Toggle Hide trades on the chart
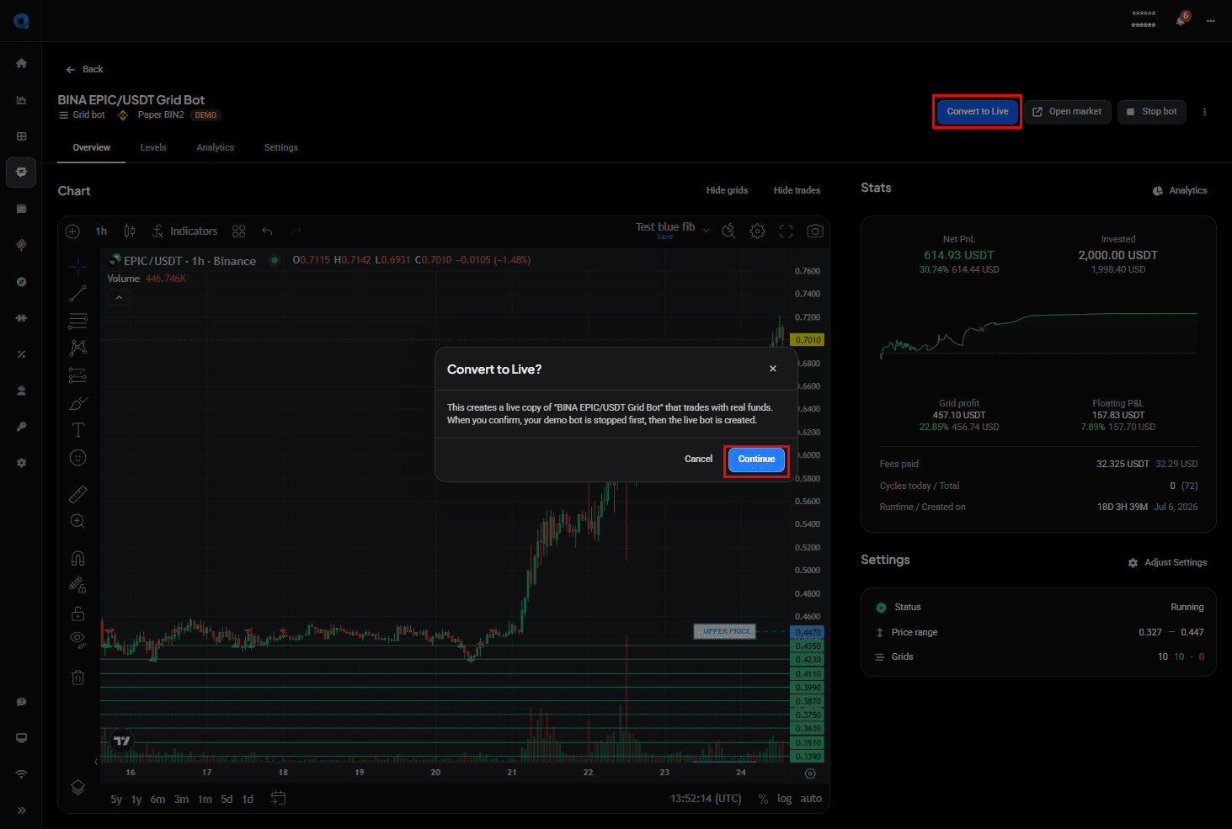This screenshot has width=1232, height=829. tap(797, 190)
